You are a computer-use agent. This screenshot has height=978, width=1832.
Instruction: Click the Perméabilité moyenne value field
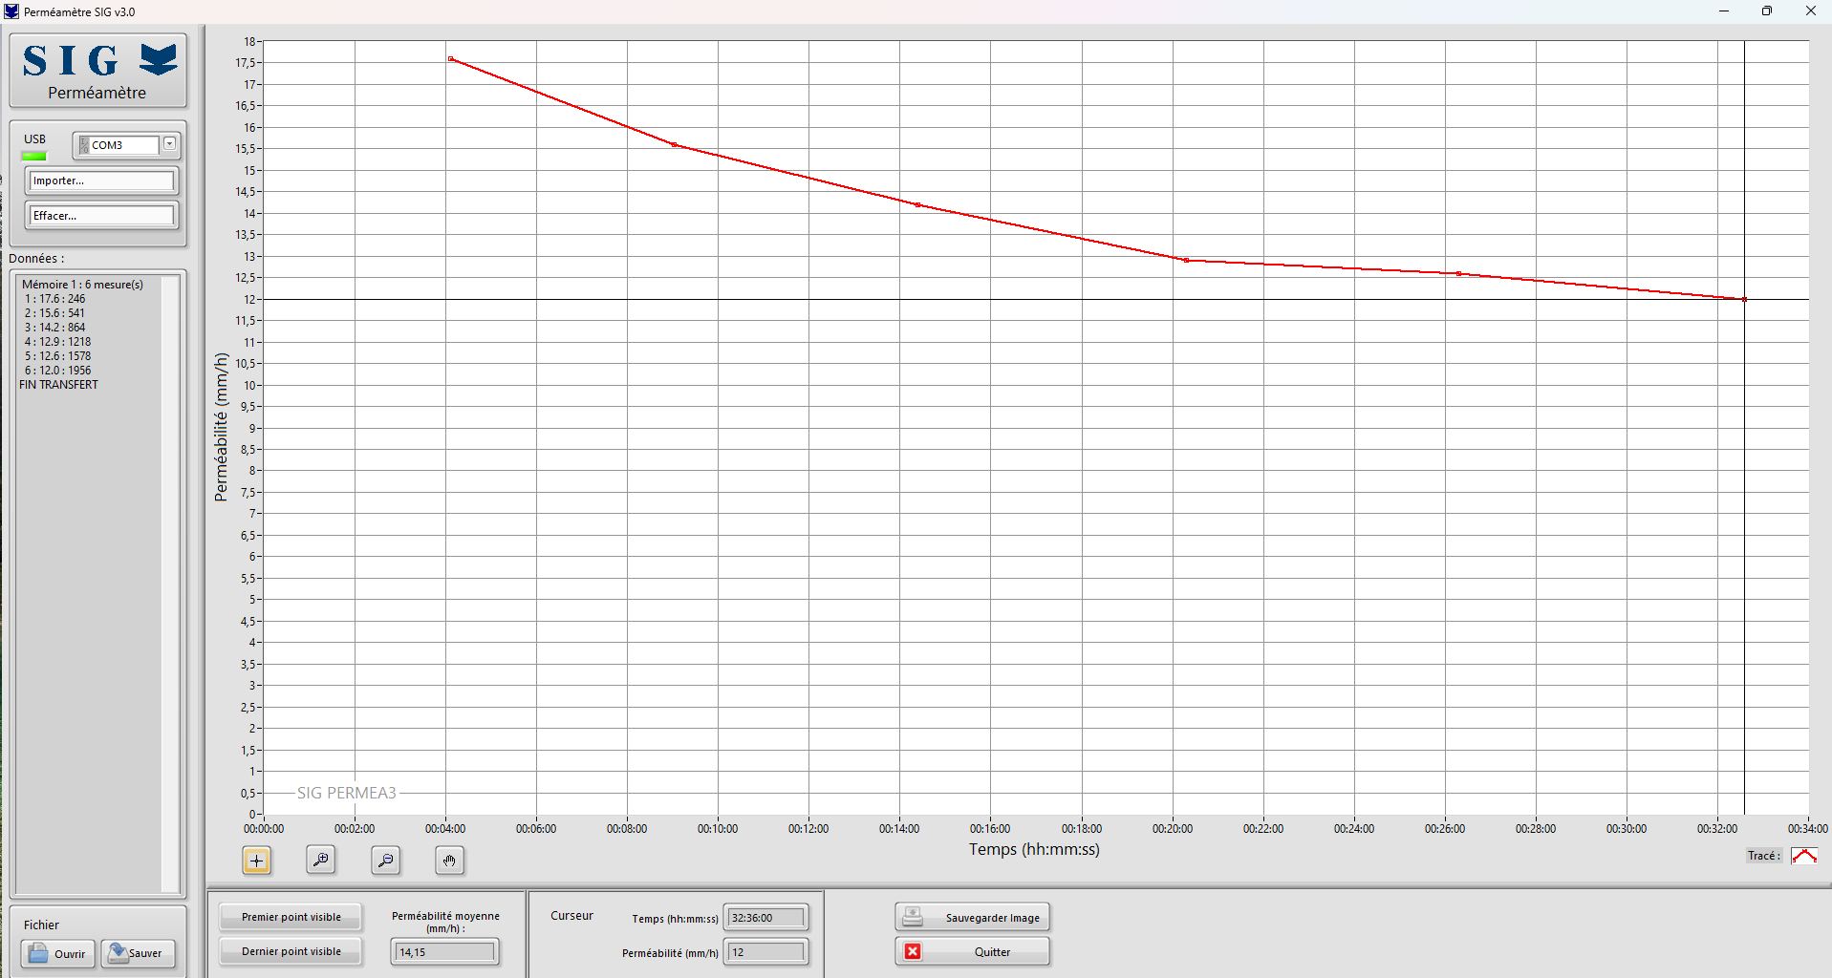pyautogui.click(x=445, y=952)
